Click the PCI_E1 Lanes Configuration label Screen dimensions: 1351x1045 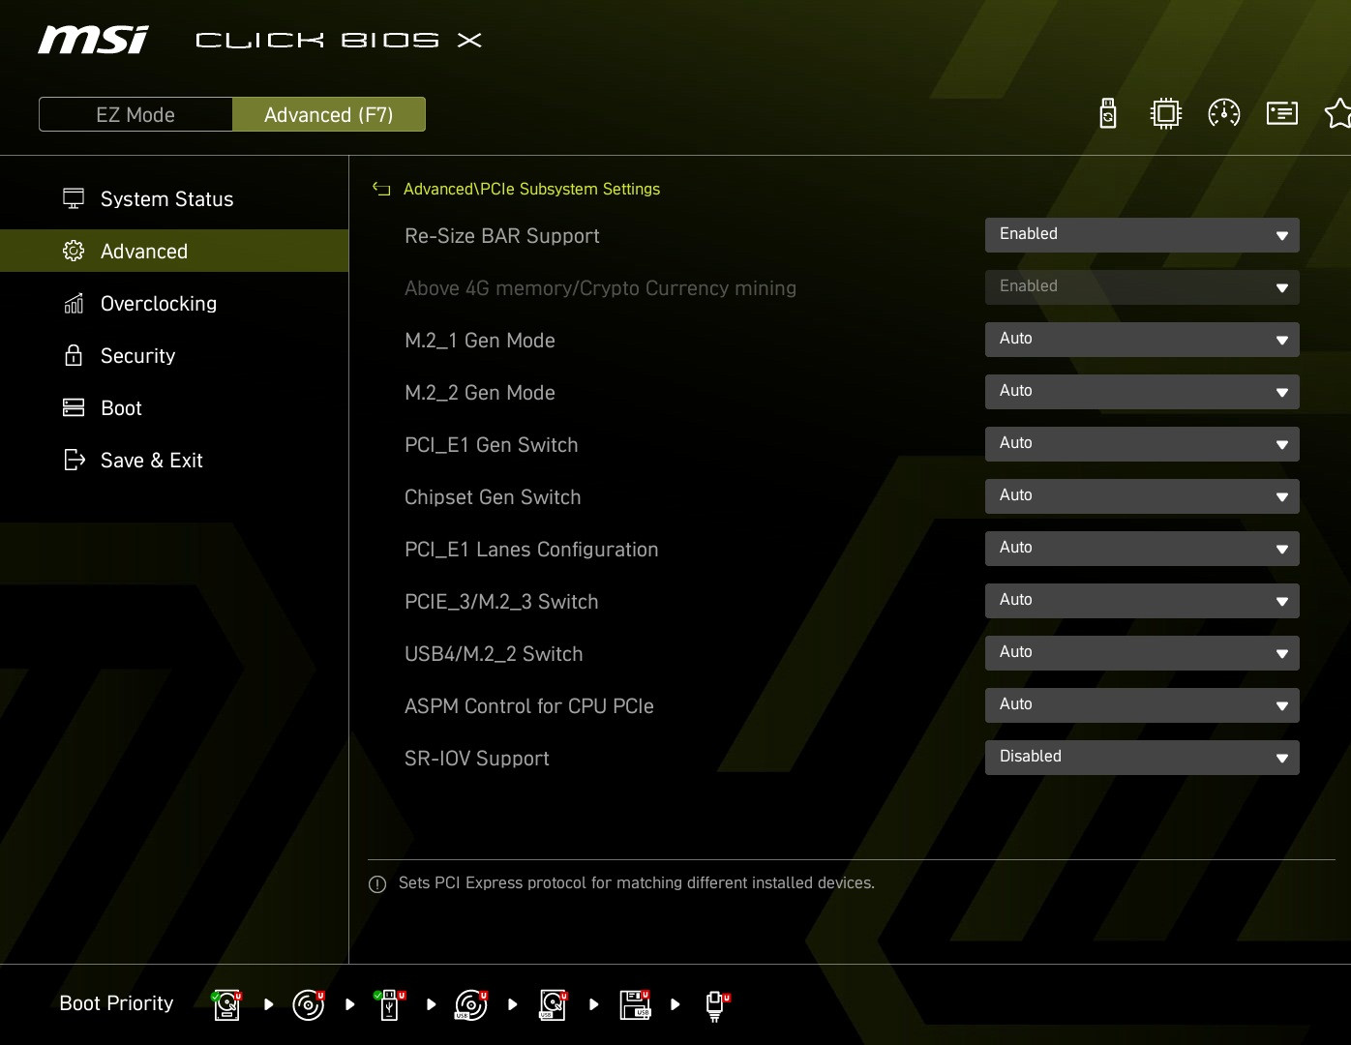(x=531, y=550)
